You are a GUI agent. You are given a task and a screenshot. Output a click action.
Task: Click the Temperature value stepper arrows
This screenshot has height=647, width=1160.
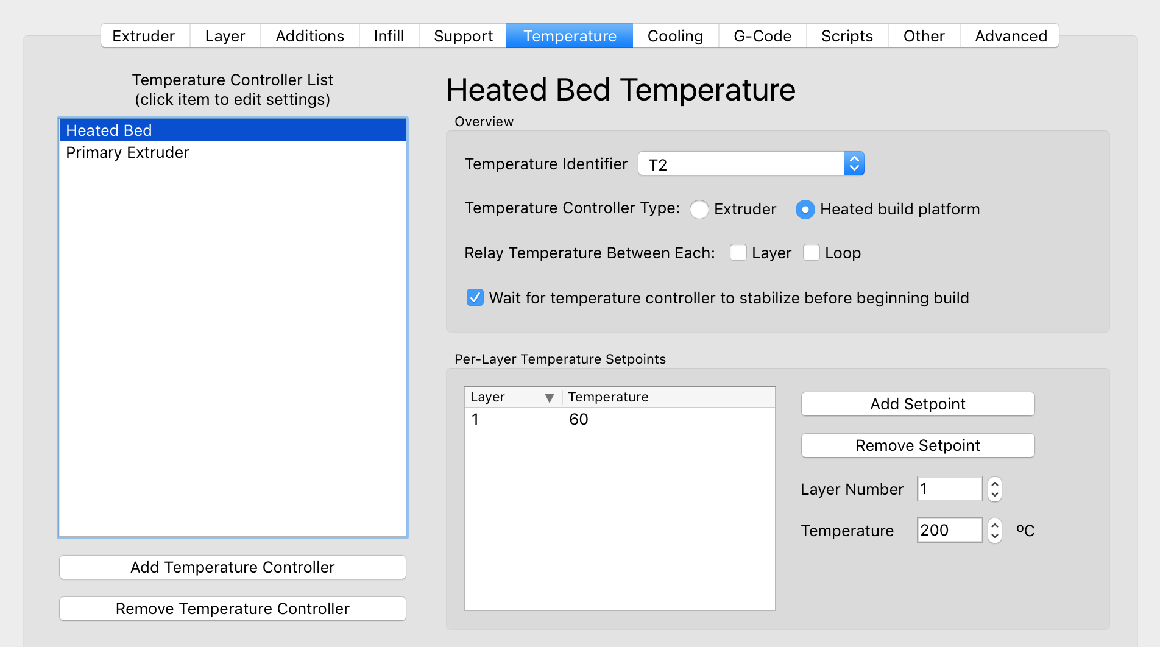click(x=994, y=531)
